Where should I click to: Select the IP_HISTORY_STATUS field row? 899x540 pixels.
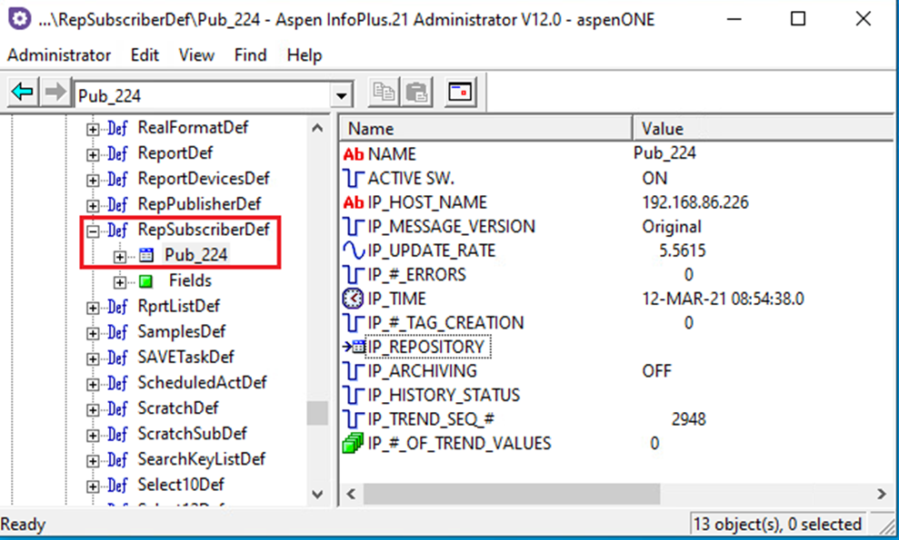coord(444,395)
